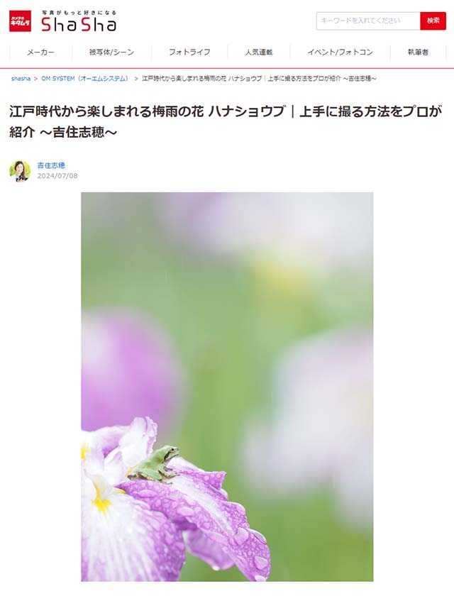Open the 被写体/シーン menu
The width and height of the screenshot is (454, 596).
click(111, 52)
